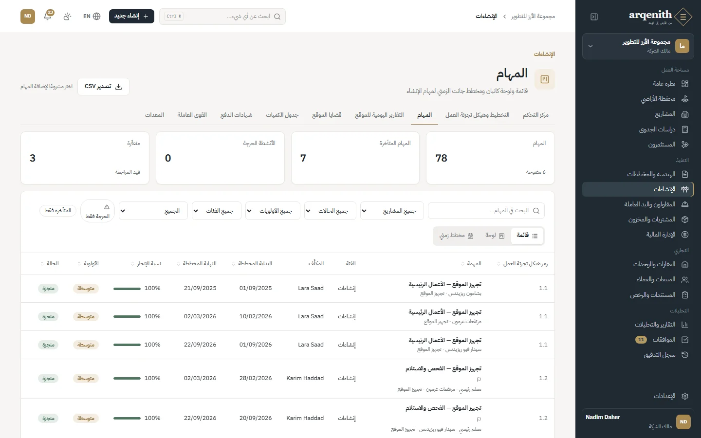701x438 pixels.
Task: Expand the company switcher chevron in sidebar
Action: click(590, 46)
